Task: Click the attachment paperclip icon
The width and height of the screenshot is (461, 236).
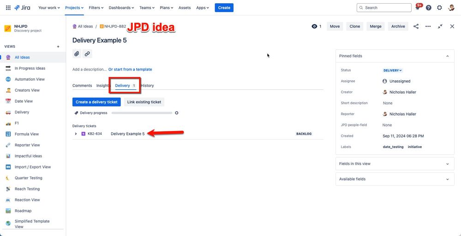Action: click(77, 54)
